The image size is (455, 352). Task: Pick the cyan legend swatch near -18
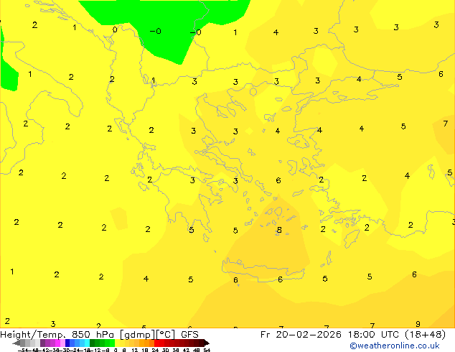[x=88, y=343]
